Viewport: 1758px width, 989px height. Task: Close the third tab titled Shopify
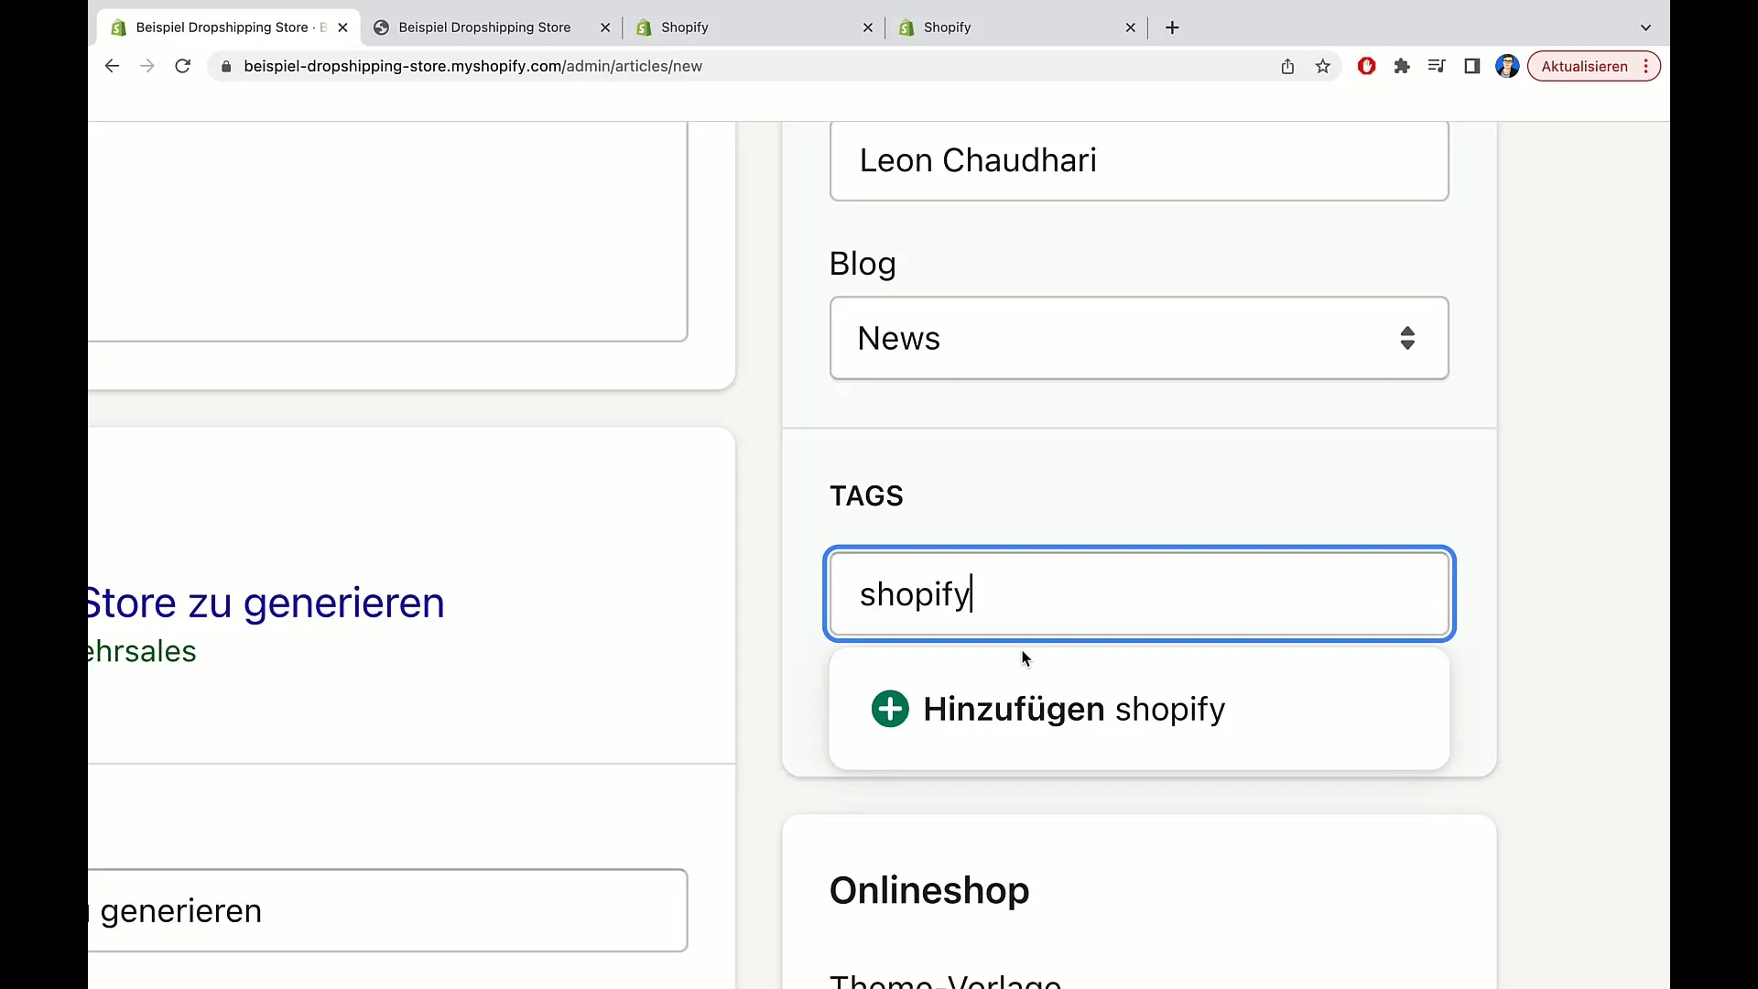868,27
